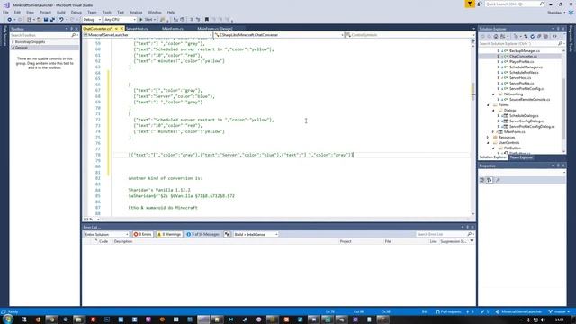This screenshot has height=324, width=576.
Task: Click the Solution Explorer Sync icon
Action: click(x=526, y=36)
